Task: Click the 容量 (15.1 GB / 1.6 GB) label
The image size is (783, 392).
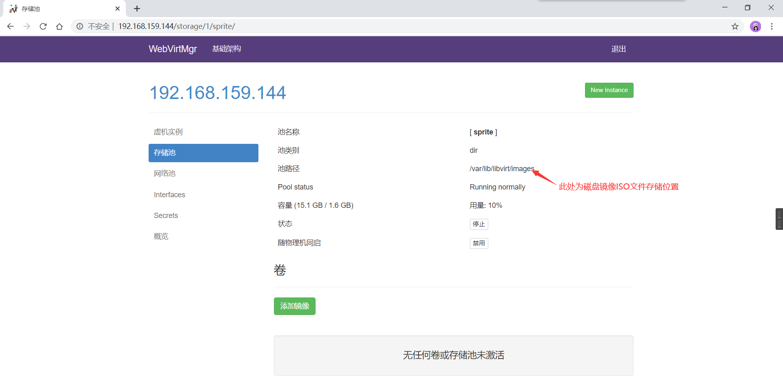Action: (x=316, y=205)
